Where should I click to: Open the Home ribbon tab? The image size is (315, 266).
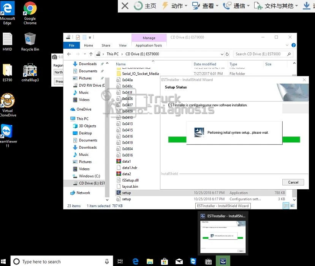[89, 45]
